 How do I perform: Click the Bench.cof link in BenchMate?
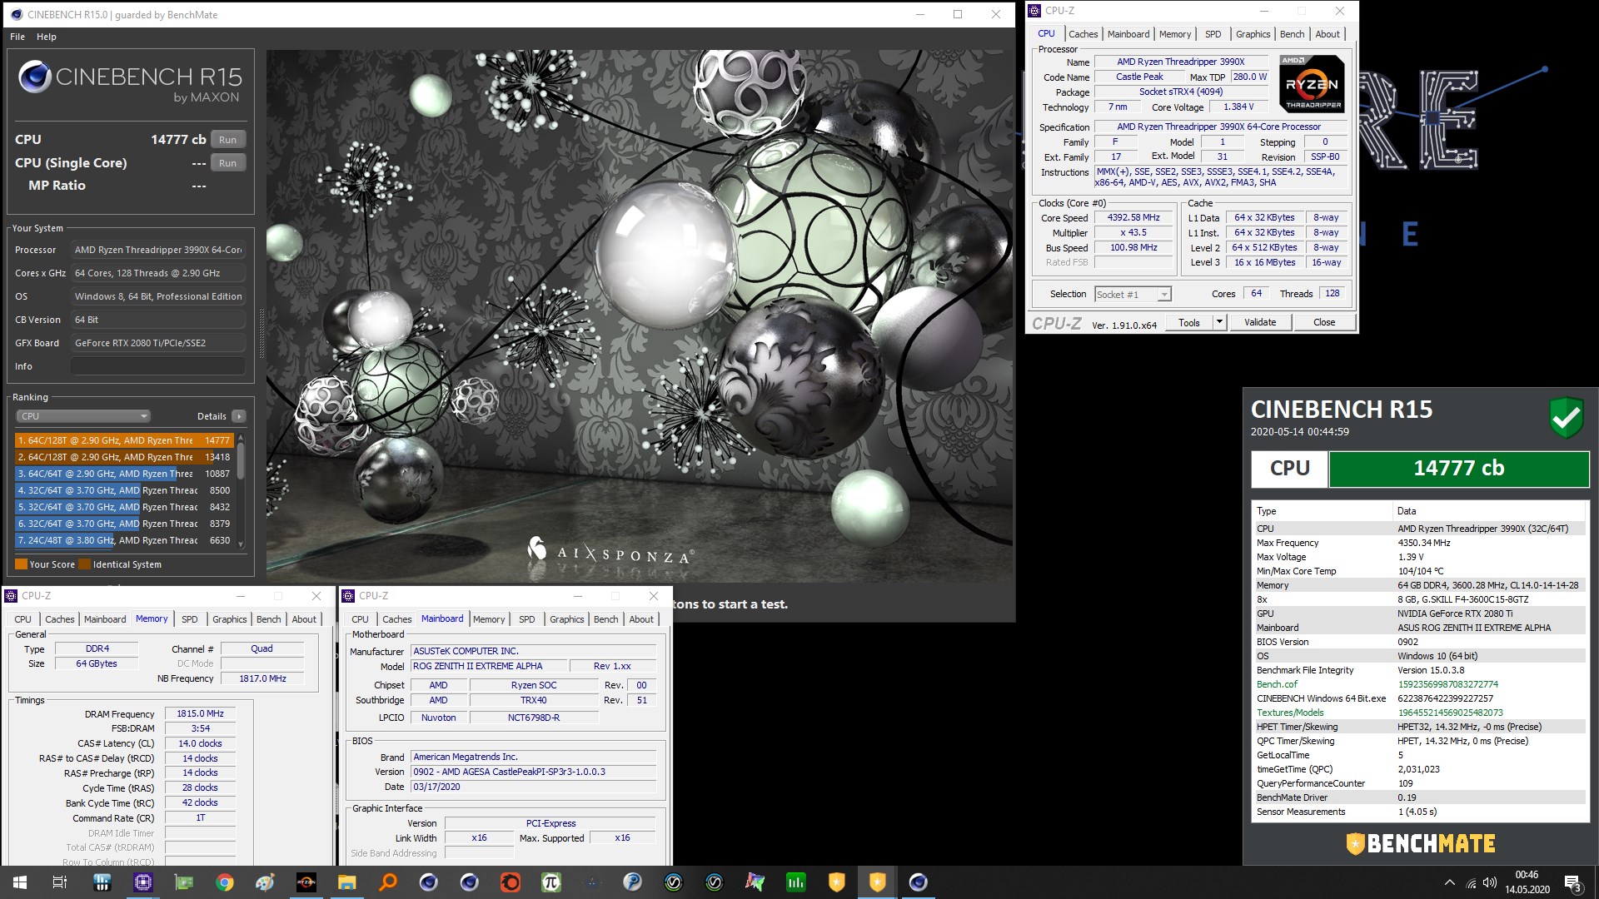(x=1277, y=684)
